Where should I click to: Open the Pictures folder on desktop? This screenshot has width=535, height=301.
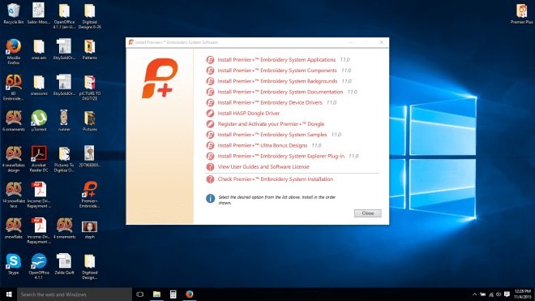(90, 120)
